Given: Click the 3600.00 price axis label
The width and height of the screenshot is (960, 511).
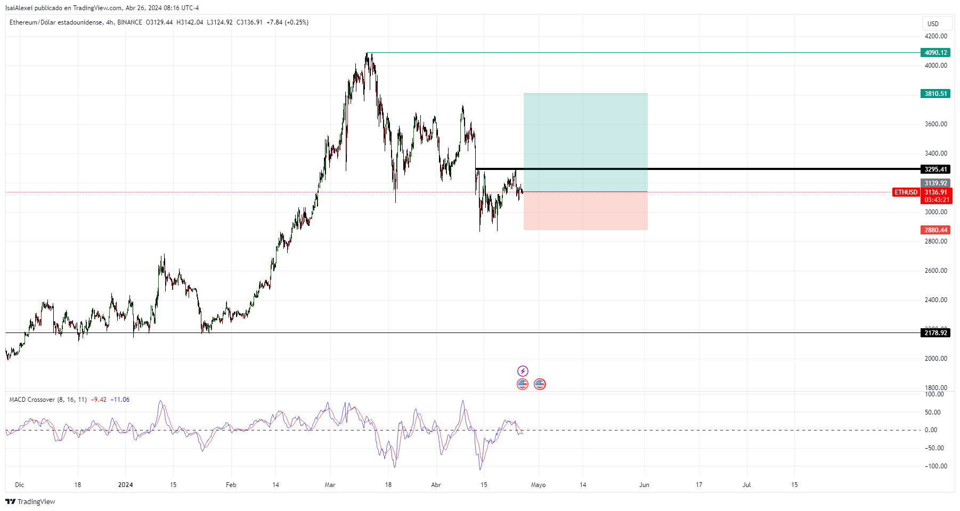Looking at the screenshot, I should [936, 124].
